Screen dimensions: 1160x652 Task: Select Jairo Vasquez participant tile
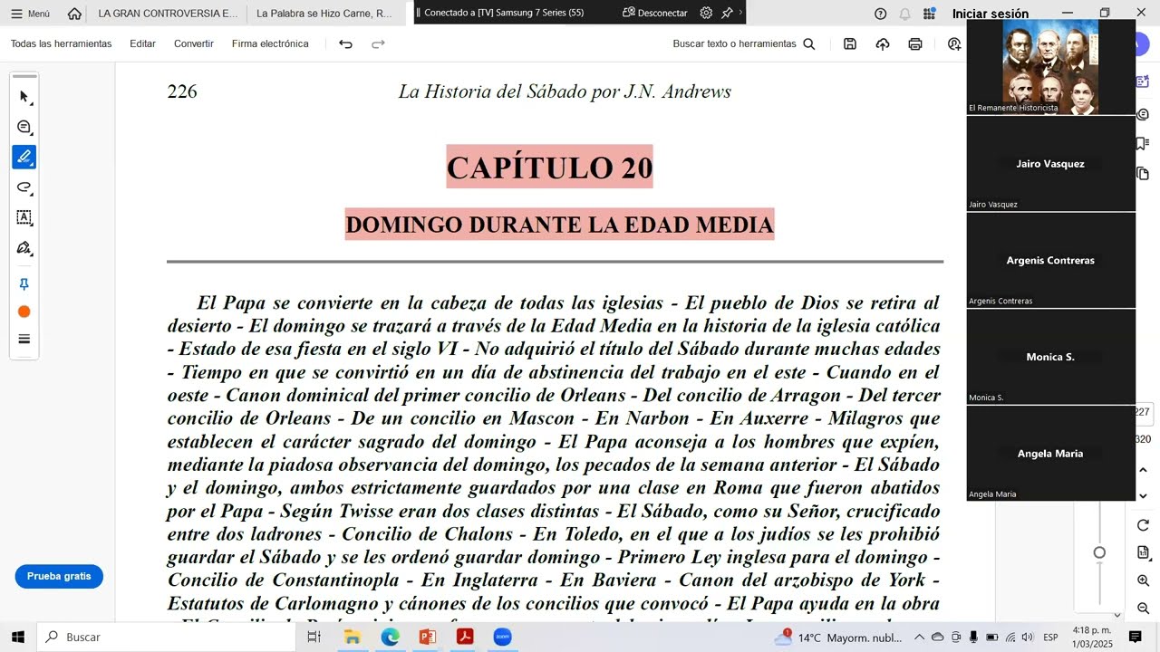point(1050,164)
